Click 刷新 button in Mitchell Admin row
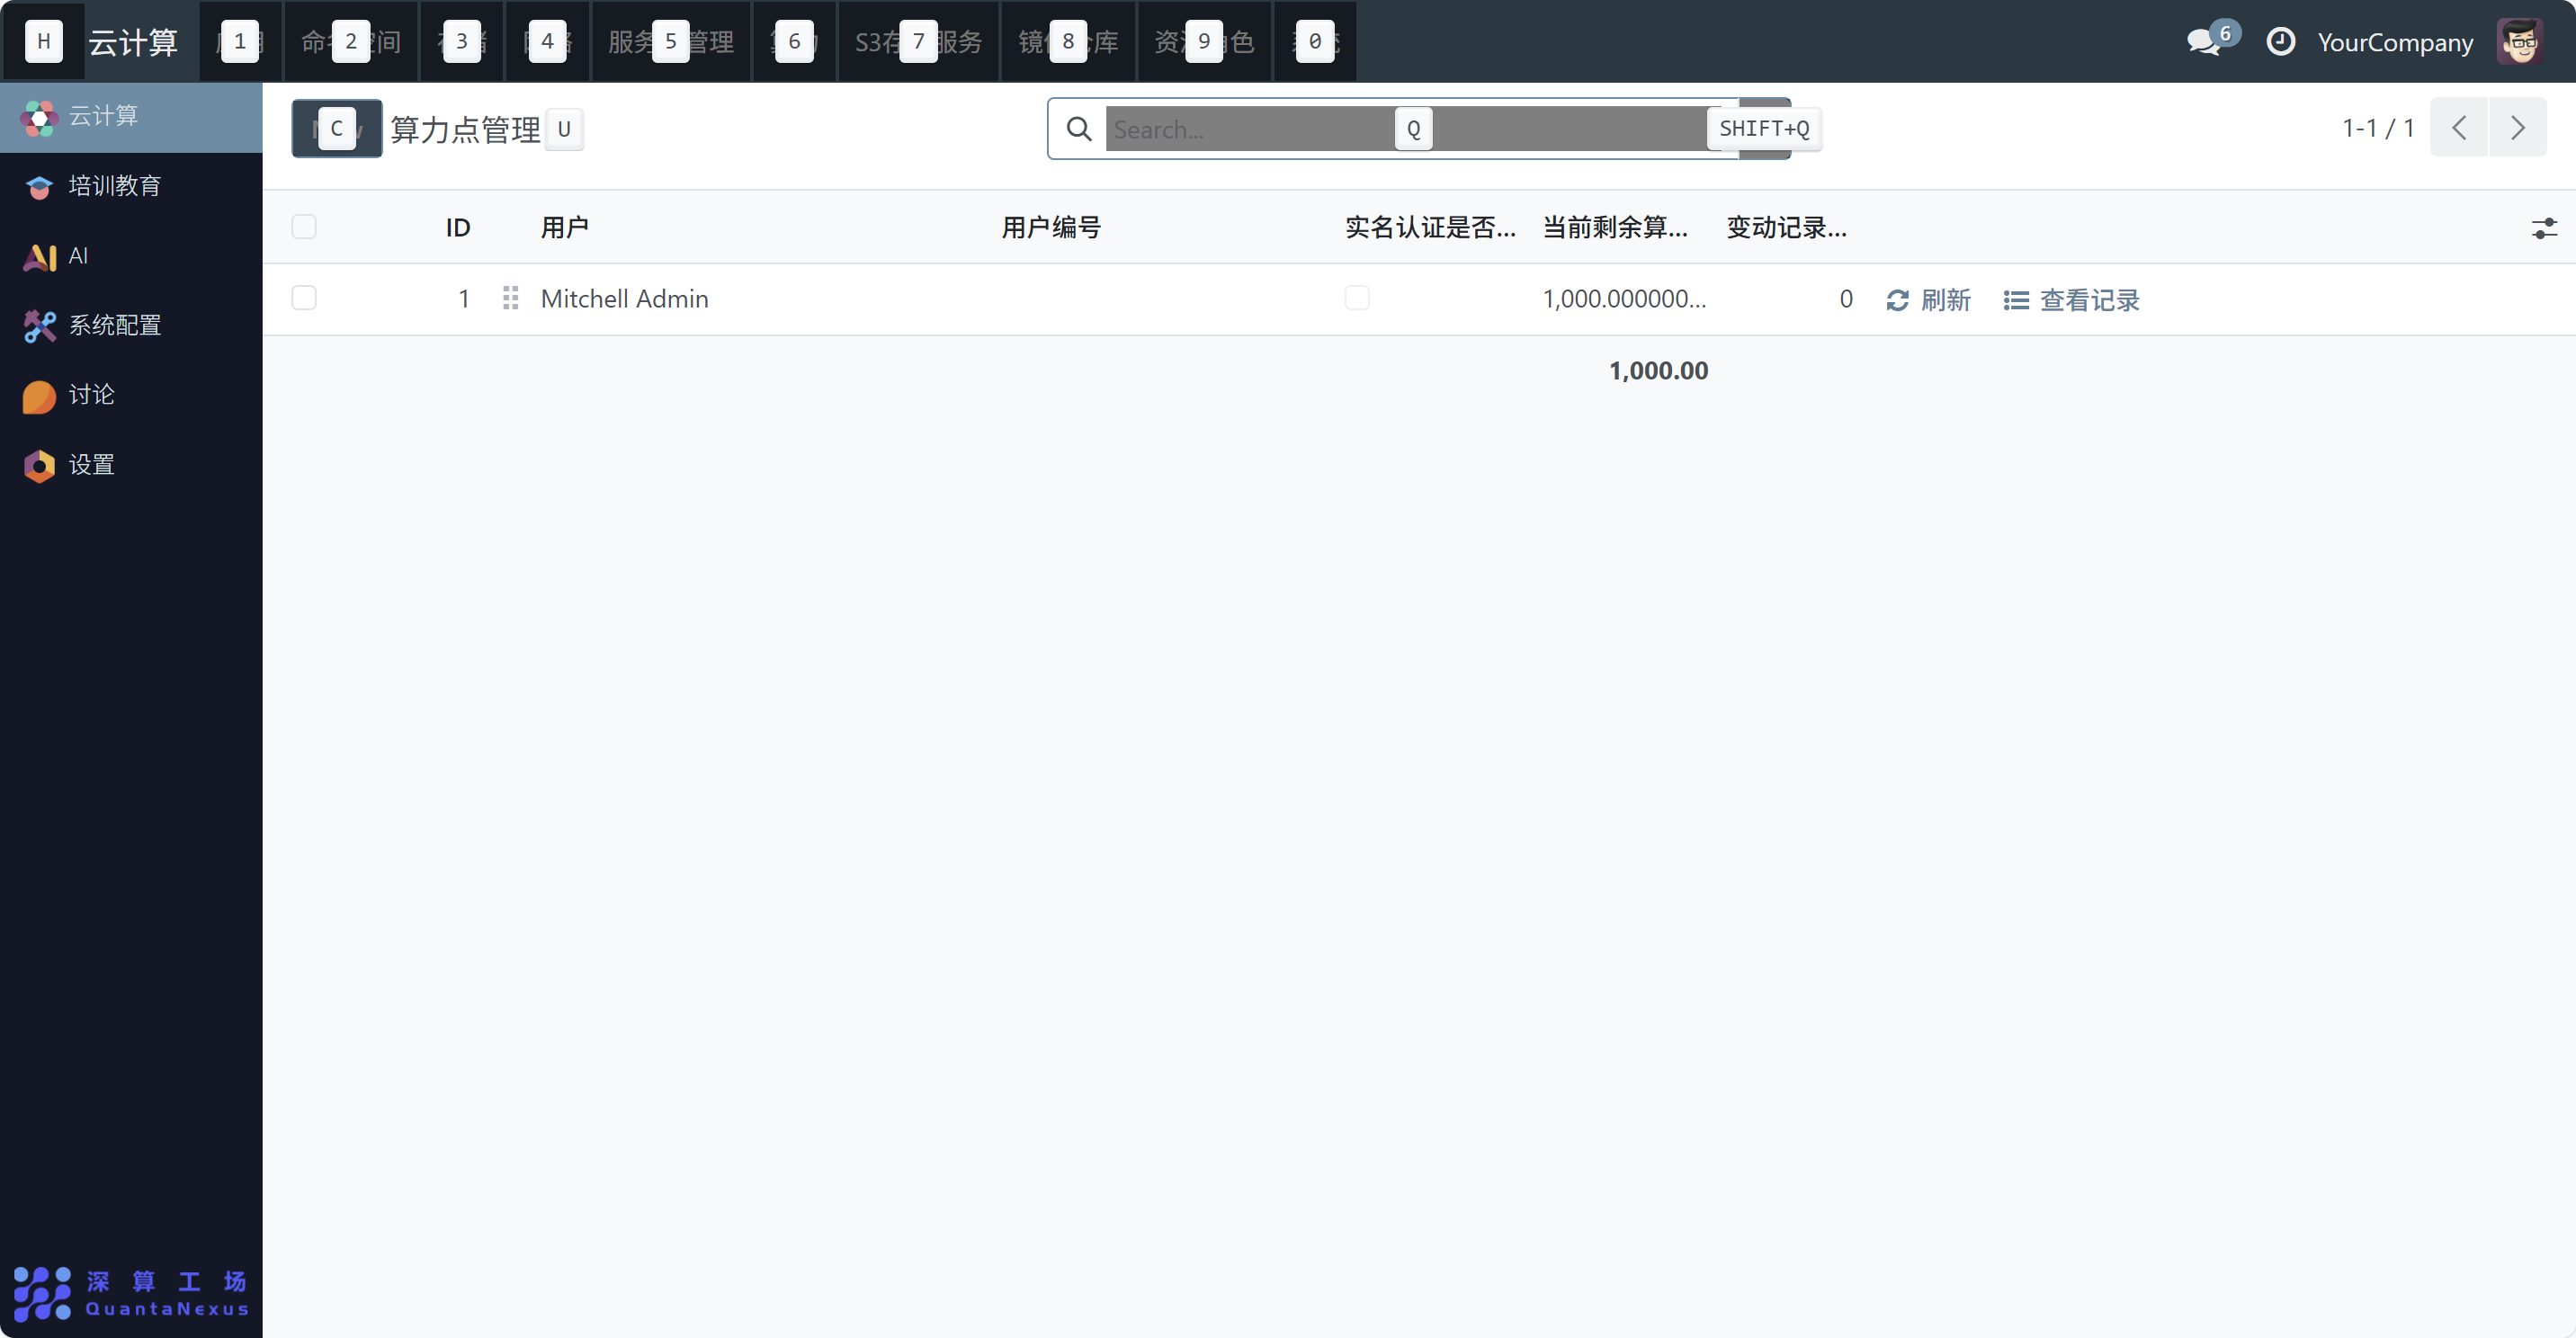 [1928, 300]
